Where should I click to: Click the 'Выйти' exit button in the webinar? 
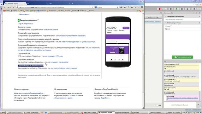pos(196,9)
